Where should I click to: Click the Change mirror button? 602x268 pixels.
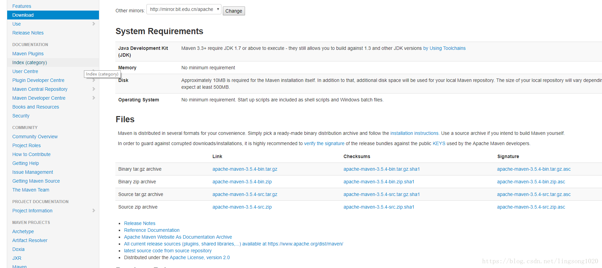click(x=234, y=11)
